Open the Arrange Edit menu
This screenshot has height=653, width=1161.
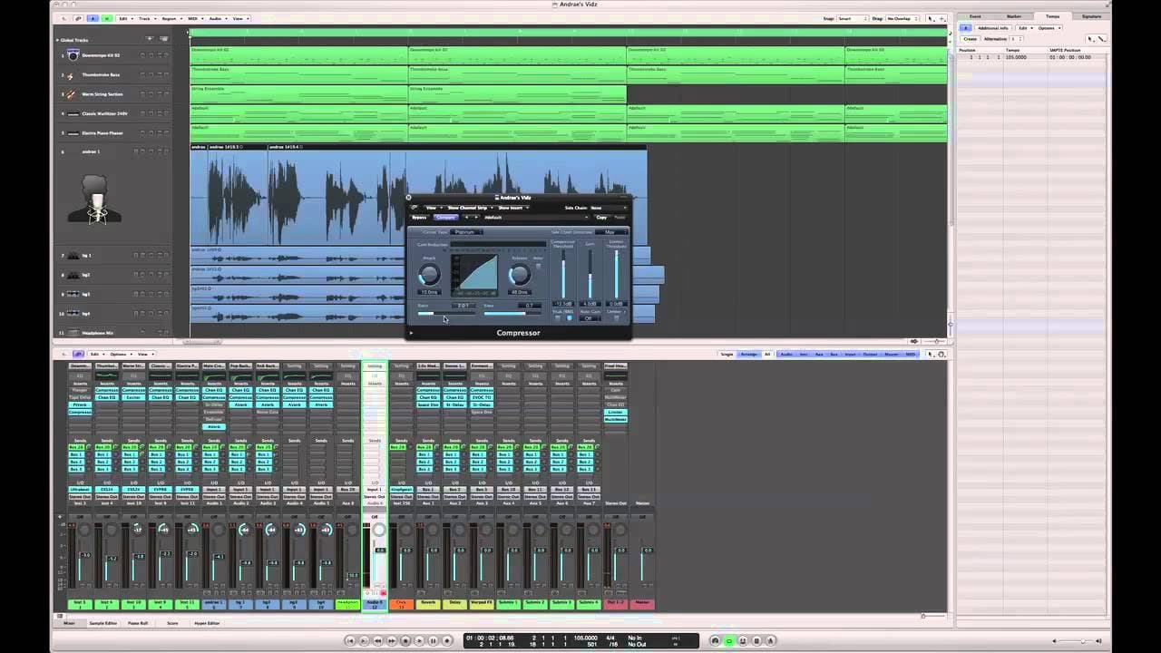pyautogui.click(x=127, y=19)
